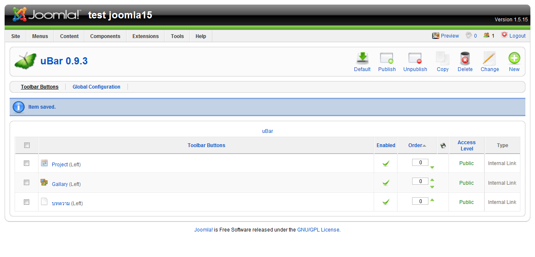This screenshot has height=257, width=535.
Task: Click the Copy toolbar icon
Action: point(443,59)
